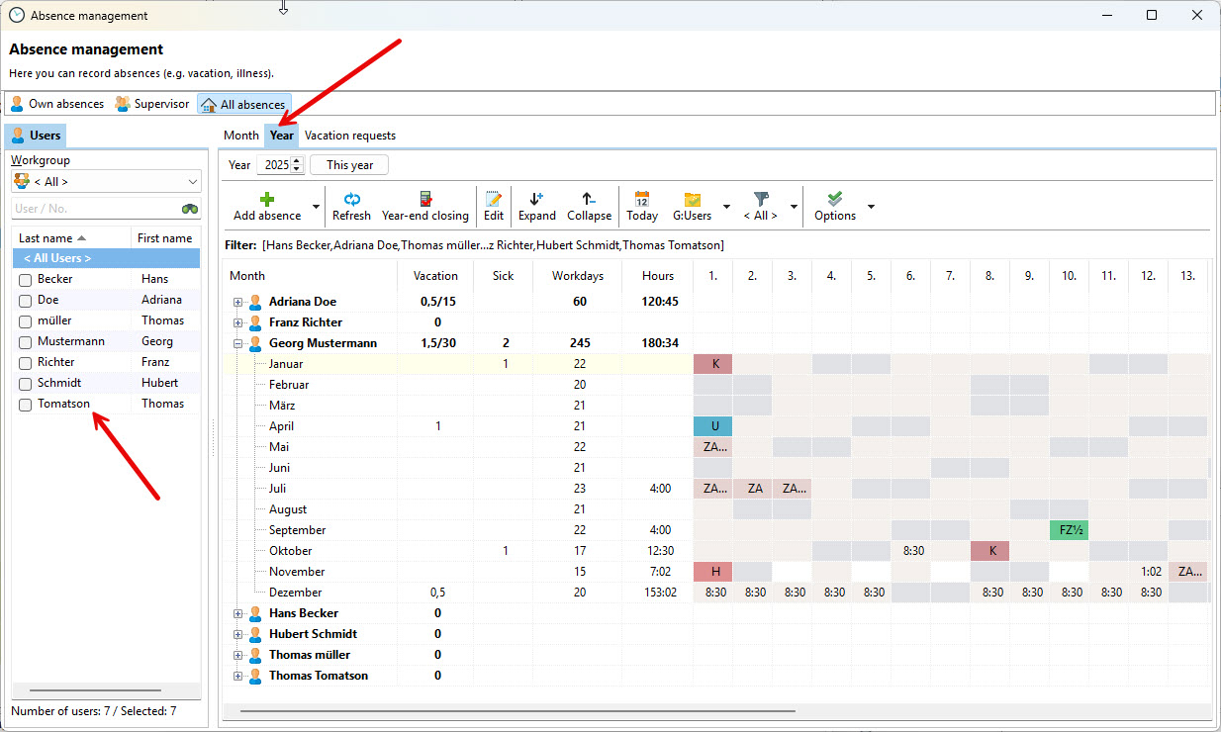Image resolution: width=1221 pixels, height=732 pixels.
Task: Open the Vacation requests tab
Action: (349, 136)
